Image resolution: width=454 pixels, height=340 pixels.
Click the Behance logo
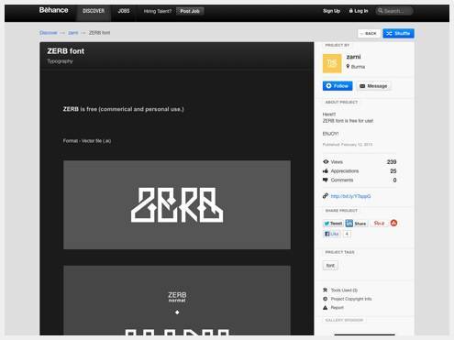tap(53, 10)
